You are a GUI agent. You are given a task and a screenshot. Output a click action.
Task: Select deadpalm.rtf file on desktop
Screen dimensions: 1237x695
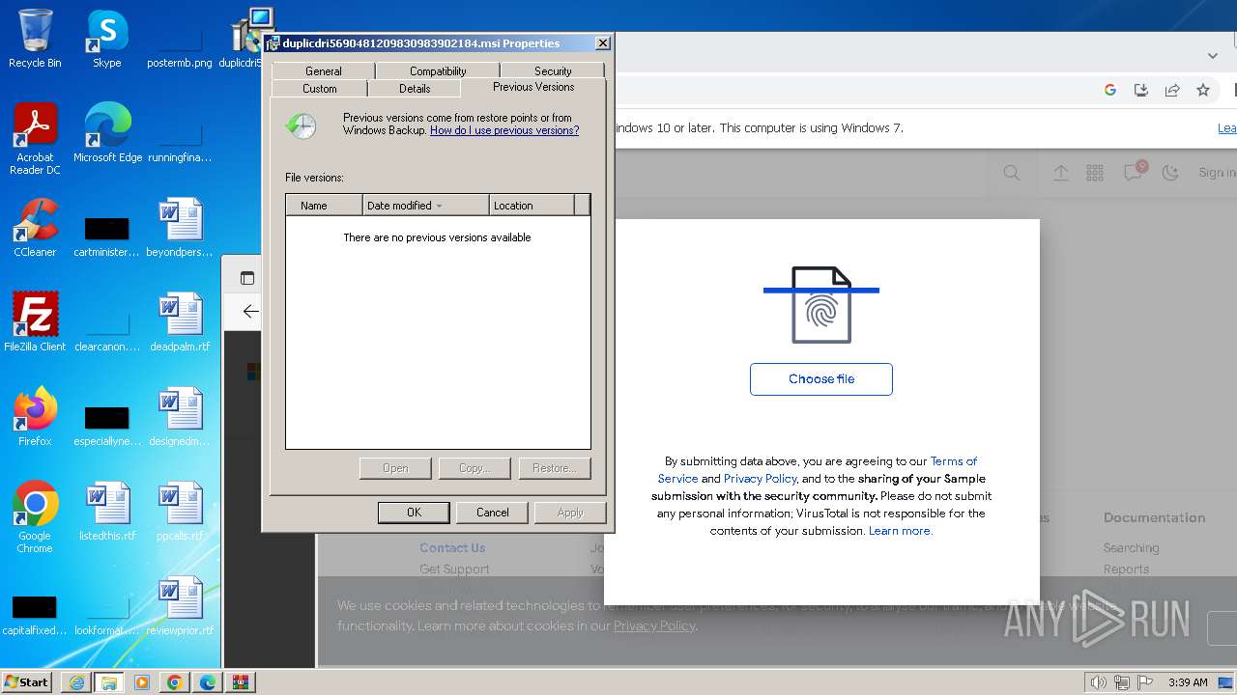pyautogui.click(x=181, y=321)
